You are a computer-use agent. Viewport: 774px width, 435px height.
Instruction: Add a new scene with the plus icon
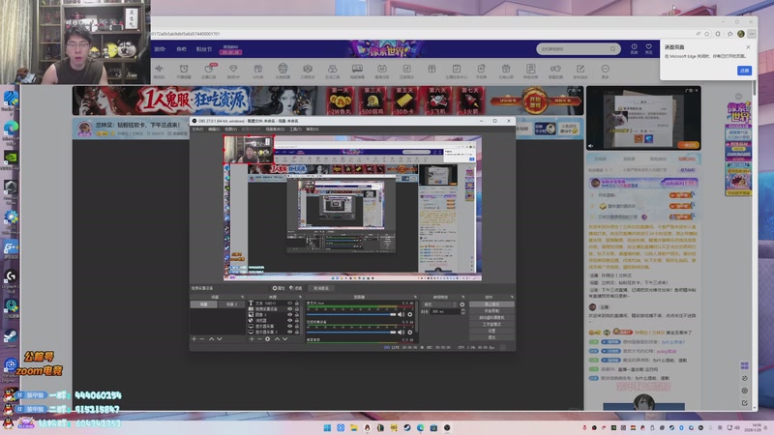193,339
